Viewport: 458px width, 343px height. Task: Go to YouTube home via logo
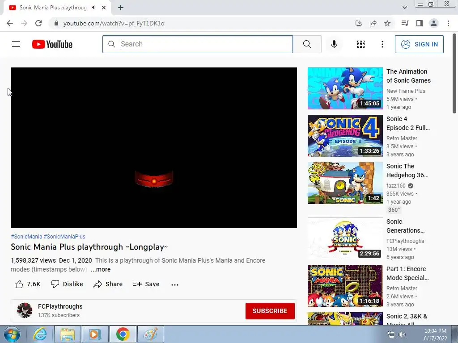pyautogui.click(x=52, y=44)
